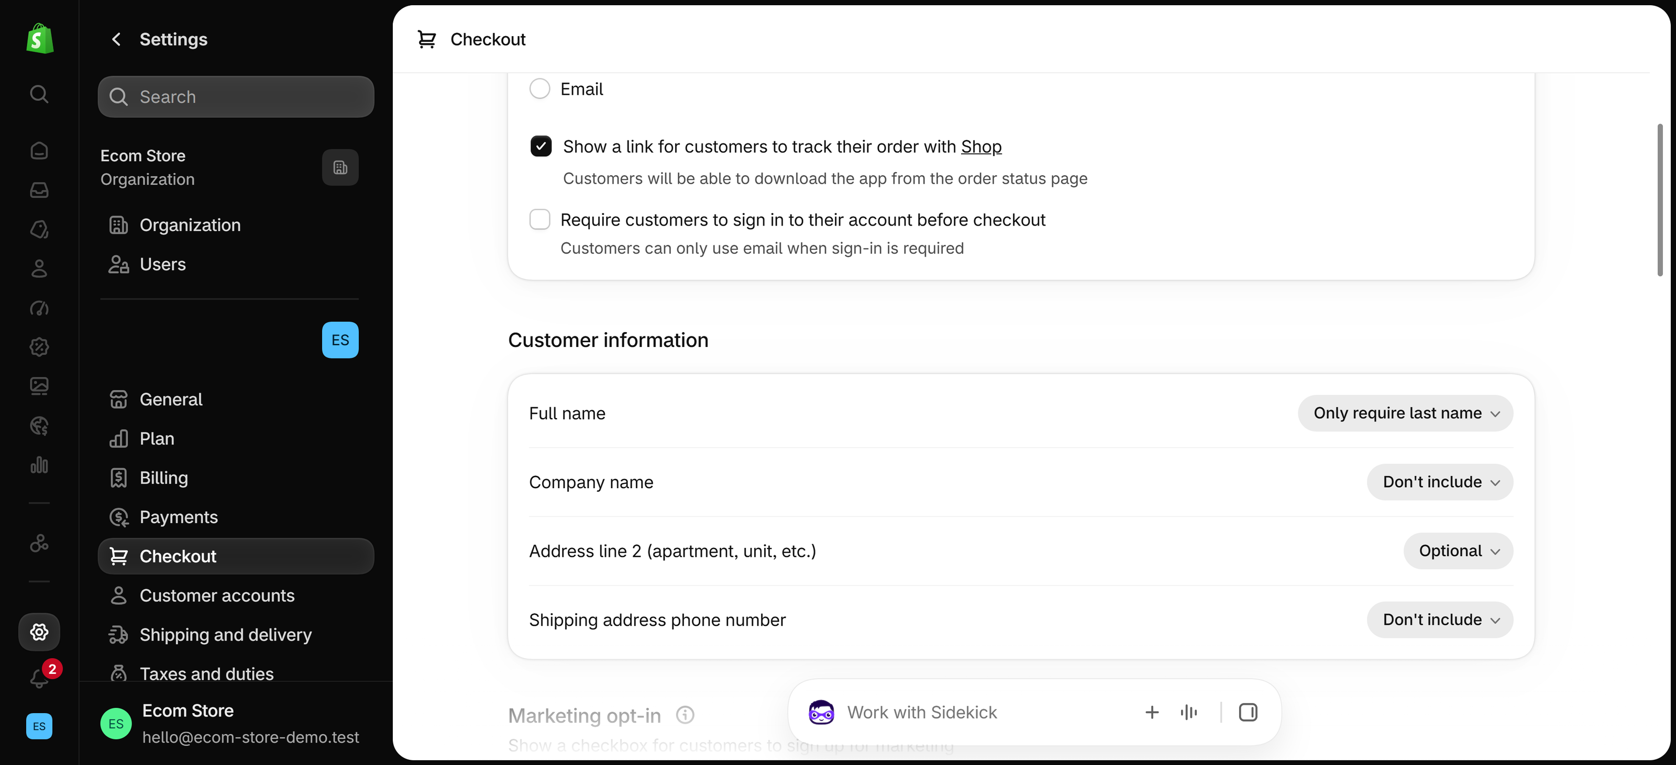Viewport: 1676px width, 765px height.
Task: Open the Content image icon in left rail
Action: 39,386
